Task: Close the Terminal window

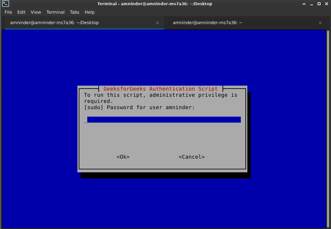Action: (327, 4)
